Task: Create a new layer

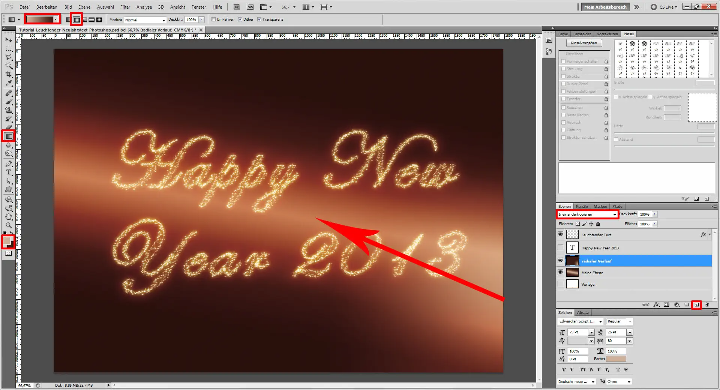Action: coord(697,304)
